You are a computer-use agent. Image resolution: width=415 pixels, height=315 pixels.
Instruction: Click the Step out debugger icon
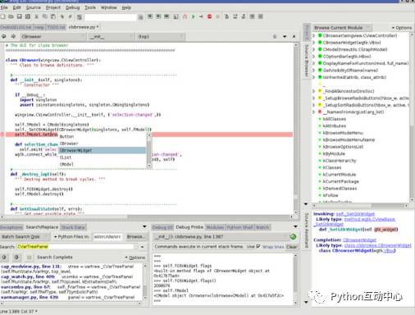point(244,16)
